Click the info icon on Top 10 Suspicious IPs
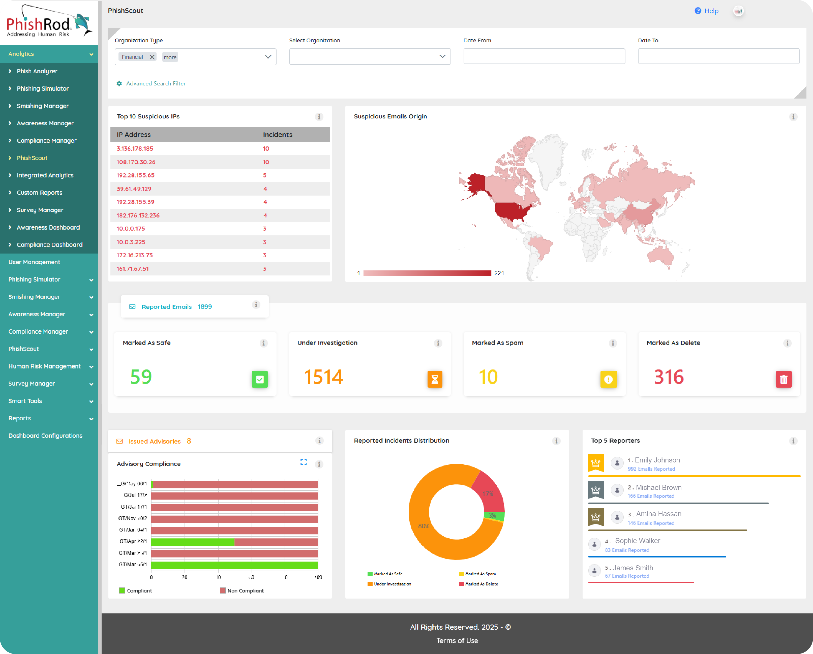Image resolution: width=813 pixels, height=654 pixels. [319, 117]
